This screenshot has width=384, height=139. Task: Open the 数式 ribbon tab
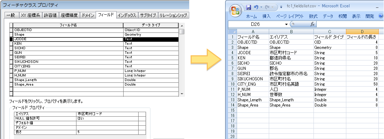click(313, 16)
